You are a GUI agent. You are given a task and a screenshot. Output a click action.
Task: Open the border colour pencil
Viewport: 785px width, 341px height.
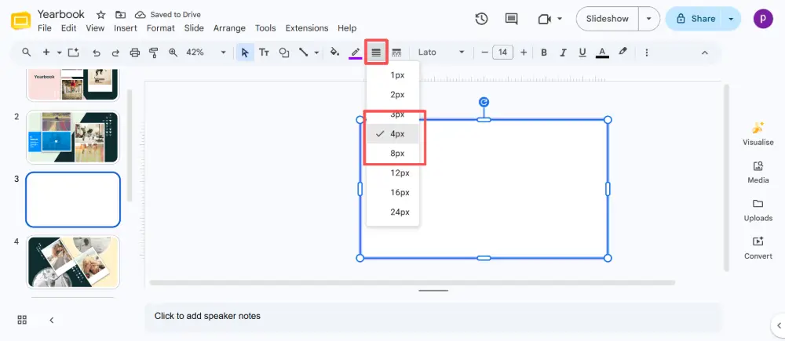[356, 53]
